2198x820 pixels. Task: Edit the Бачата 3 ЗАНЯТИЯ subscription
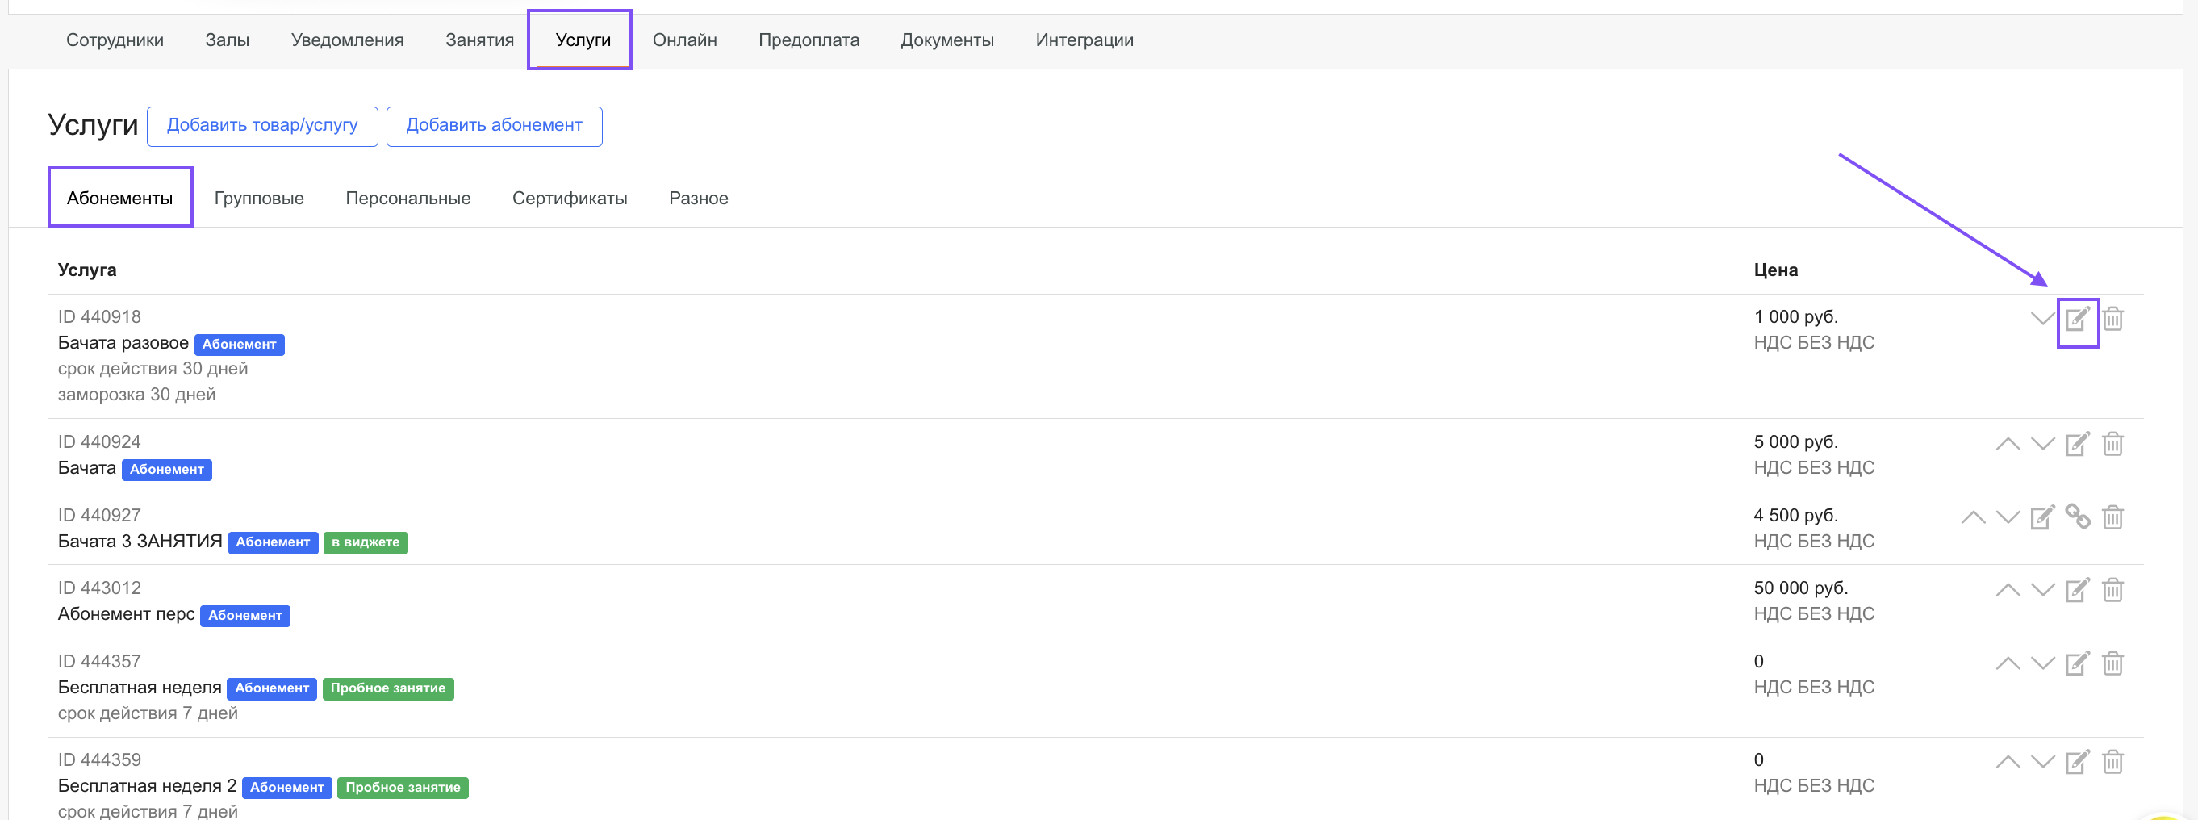tap(2041, 518)
